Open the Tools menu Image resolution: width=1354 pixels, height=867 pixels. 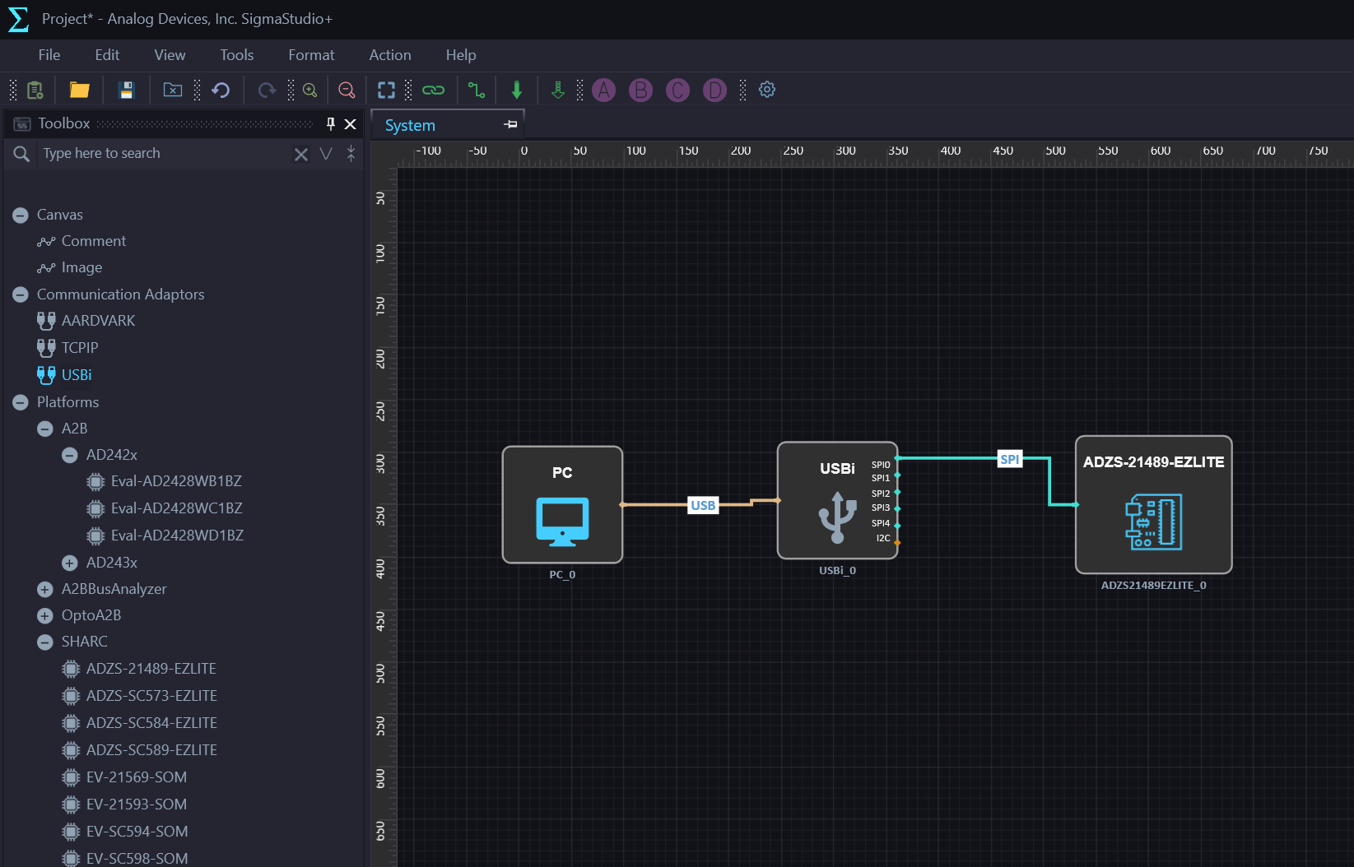click(x=236, y=55)
